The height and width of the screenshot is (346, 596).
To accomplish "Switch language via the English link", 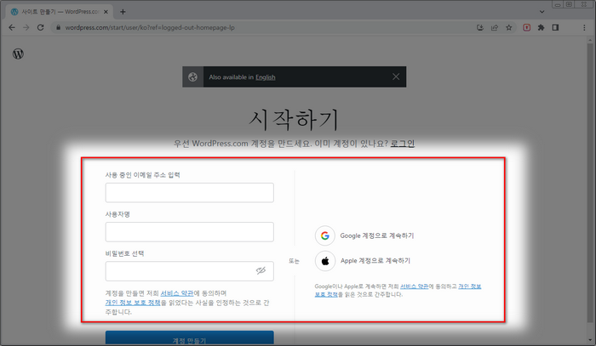I will coord(266,77).
